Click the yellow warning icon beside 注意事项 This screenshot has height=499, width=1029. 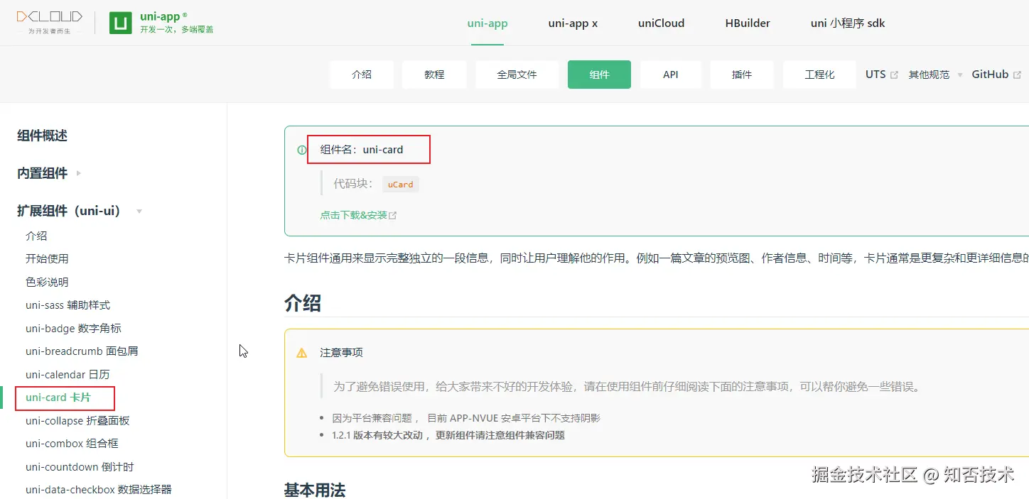click(302, 353)
